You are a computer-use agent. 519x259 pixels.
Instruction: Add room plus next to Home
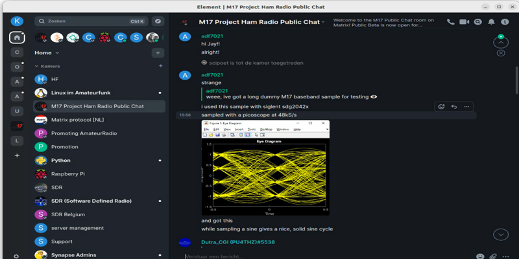158,53
